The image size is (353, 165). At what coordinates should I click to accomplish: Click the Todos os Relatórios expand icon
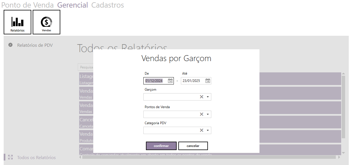coord(11,157)
